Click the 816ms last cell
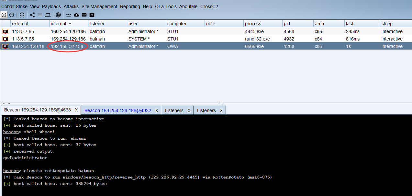Viewport: 412px width, 196px height. click(362, 39)
